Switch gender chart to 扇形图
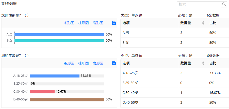Screen dimensions: 229x109 tap(98, 23)
